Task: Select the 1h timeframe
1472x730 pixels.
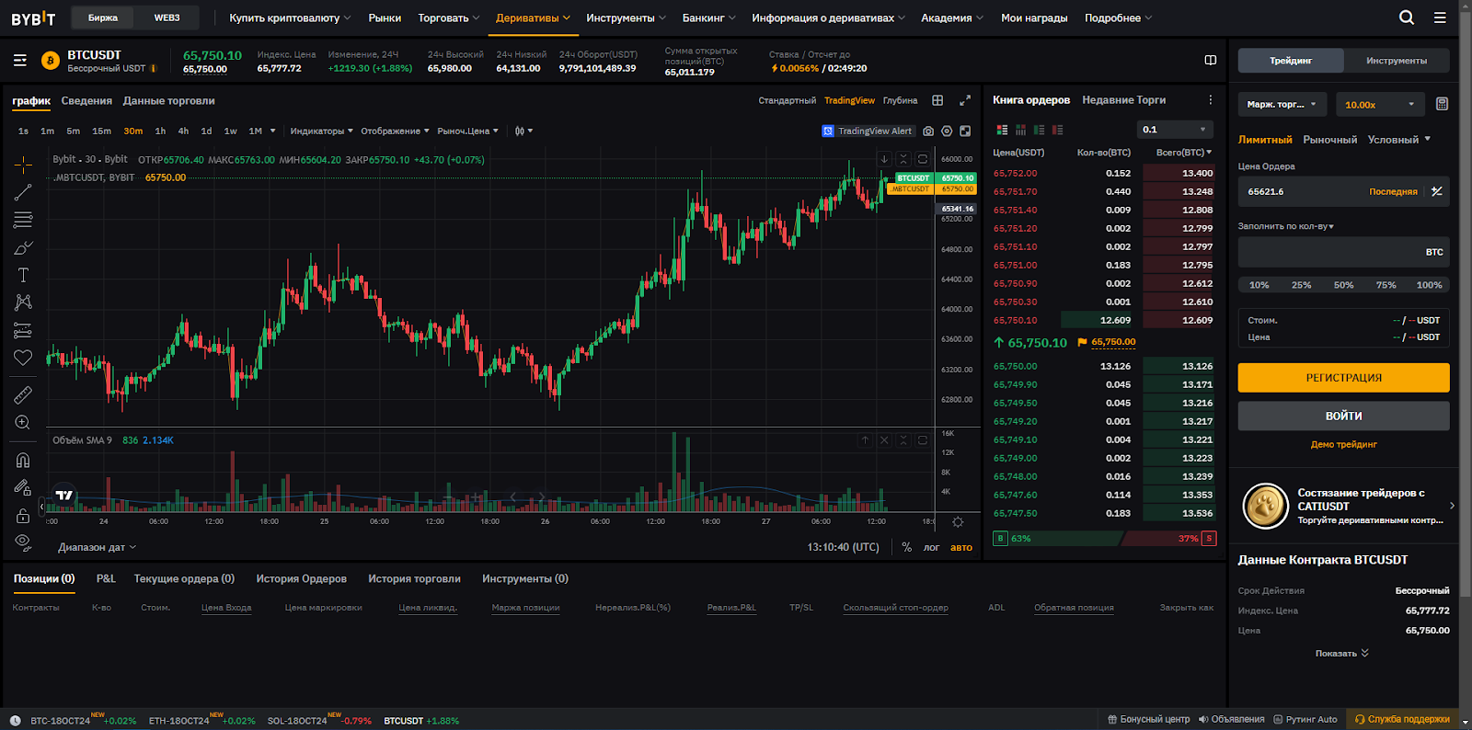Action: pyautogui.click(x=160, y=131)
